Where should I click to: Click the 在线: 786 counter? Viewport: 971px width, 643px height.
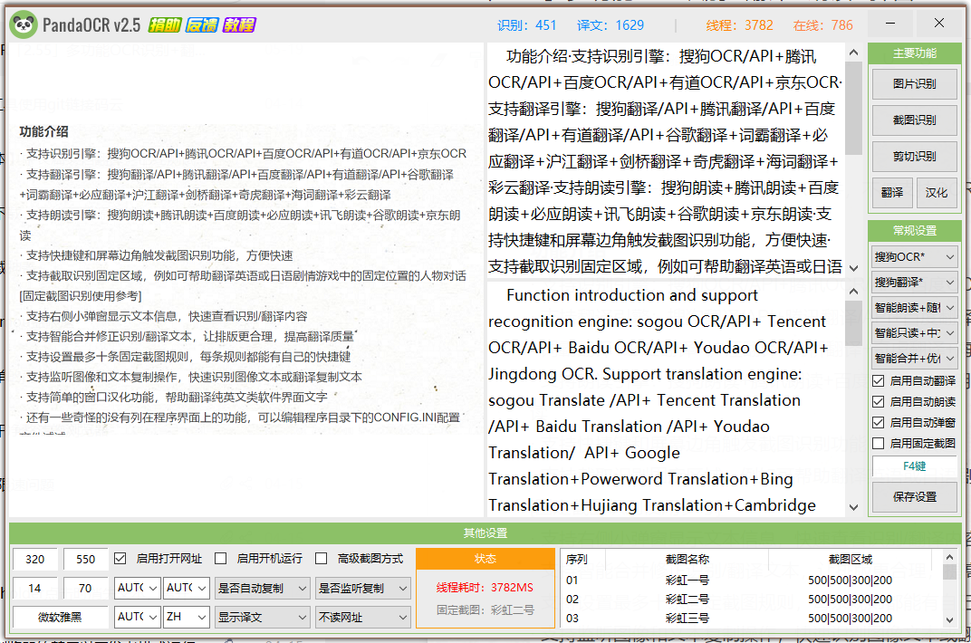point(823,25)
